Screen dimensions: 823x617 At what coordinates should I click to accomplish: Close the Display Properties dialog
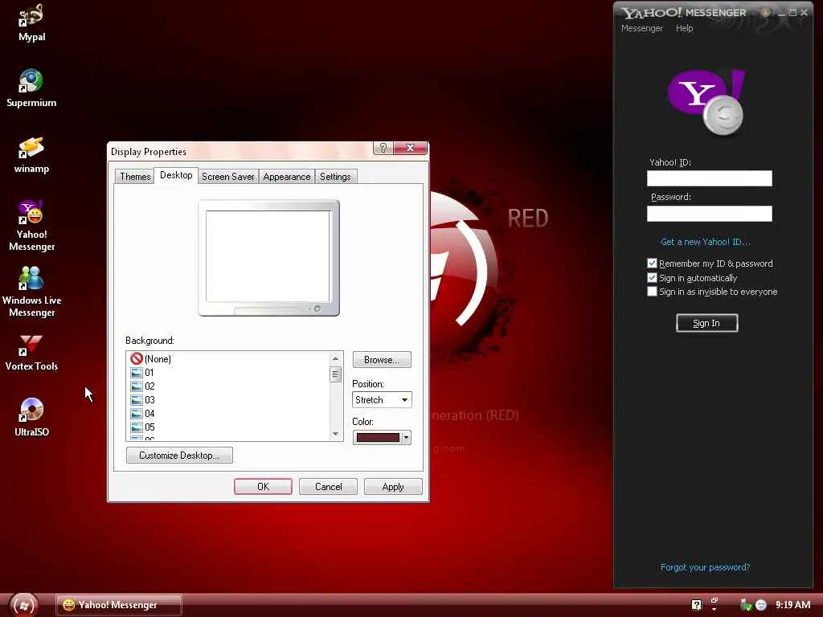pos(411,148)
